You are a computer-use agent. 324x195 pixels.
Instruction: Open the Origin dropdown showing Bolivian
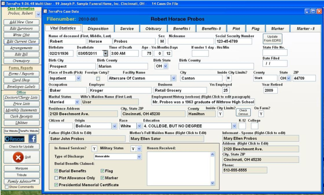[x=114, y=126]
